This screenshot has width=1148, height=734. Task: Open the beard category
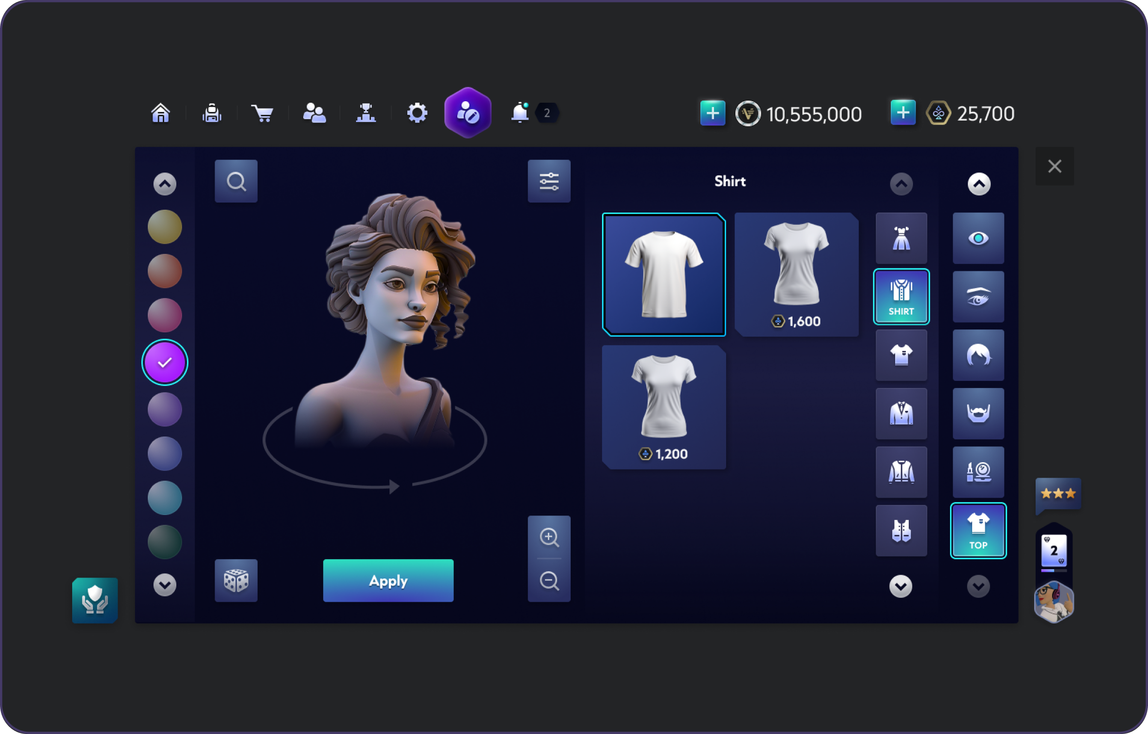(978, 413)
